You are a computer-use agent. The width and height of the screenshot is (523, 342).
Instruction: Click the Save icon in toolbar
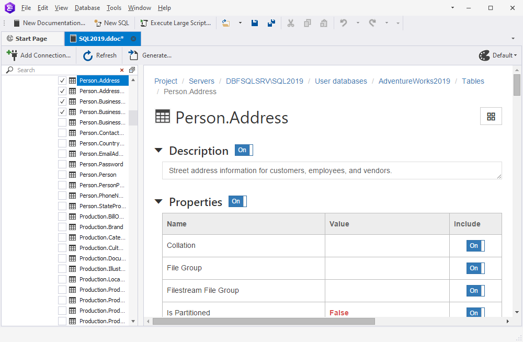pos(255,23)
